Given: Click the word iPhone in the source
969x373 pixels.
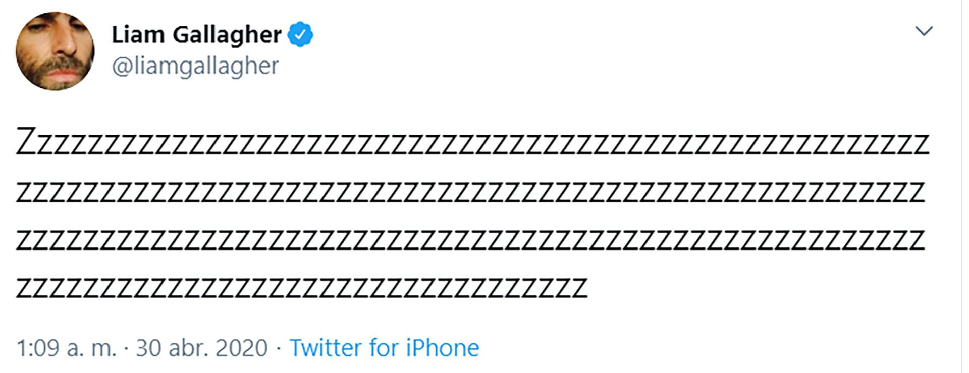Looking at the screenshot, I should (443, 348).
